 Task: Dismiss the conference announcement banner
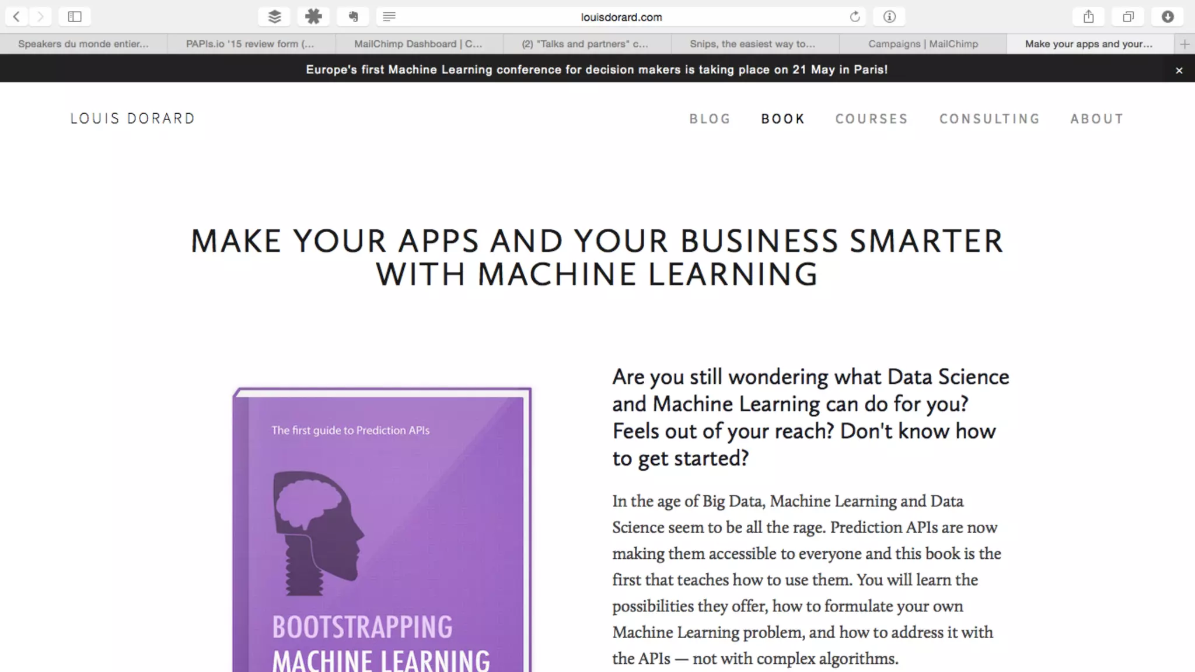pyautogui.click(x=1179, y=71)
